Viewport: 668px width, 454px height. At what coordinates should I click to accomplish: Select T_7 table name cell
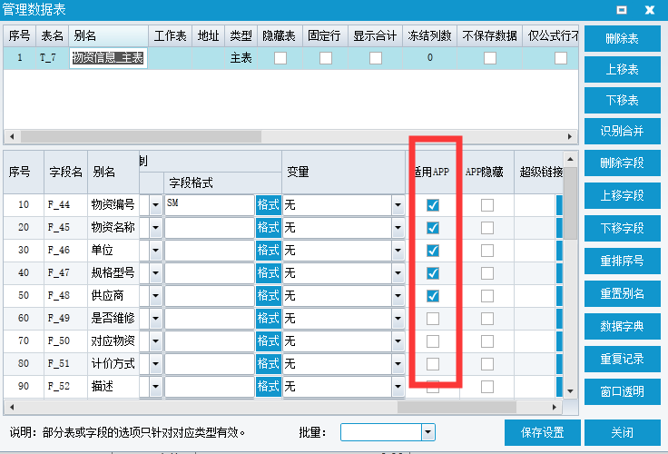point(52,58)
